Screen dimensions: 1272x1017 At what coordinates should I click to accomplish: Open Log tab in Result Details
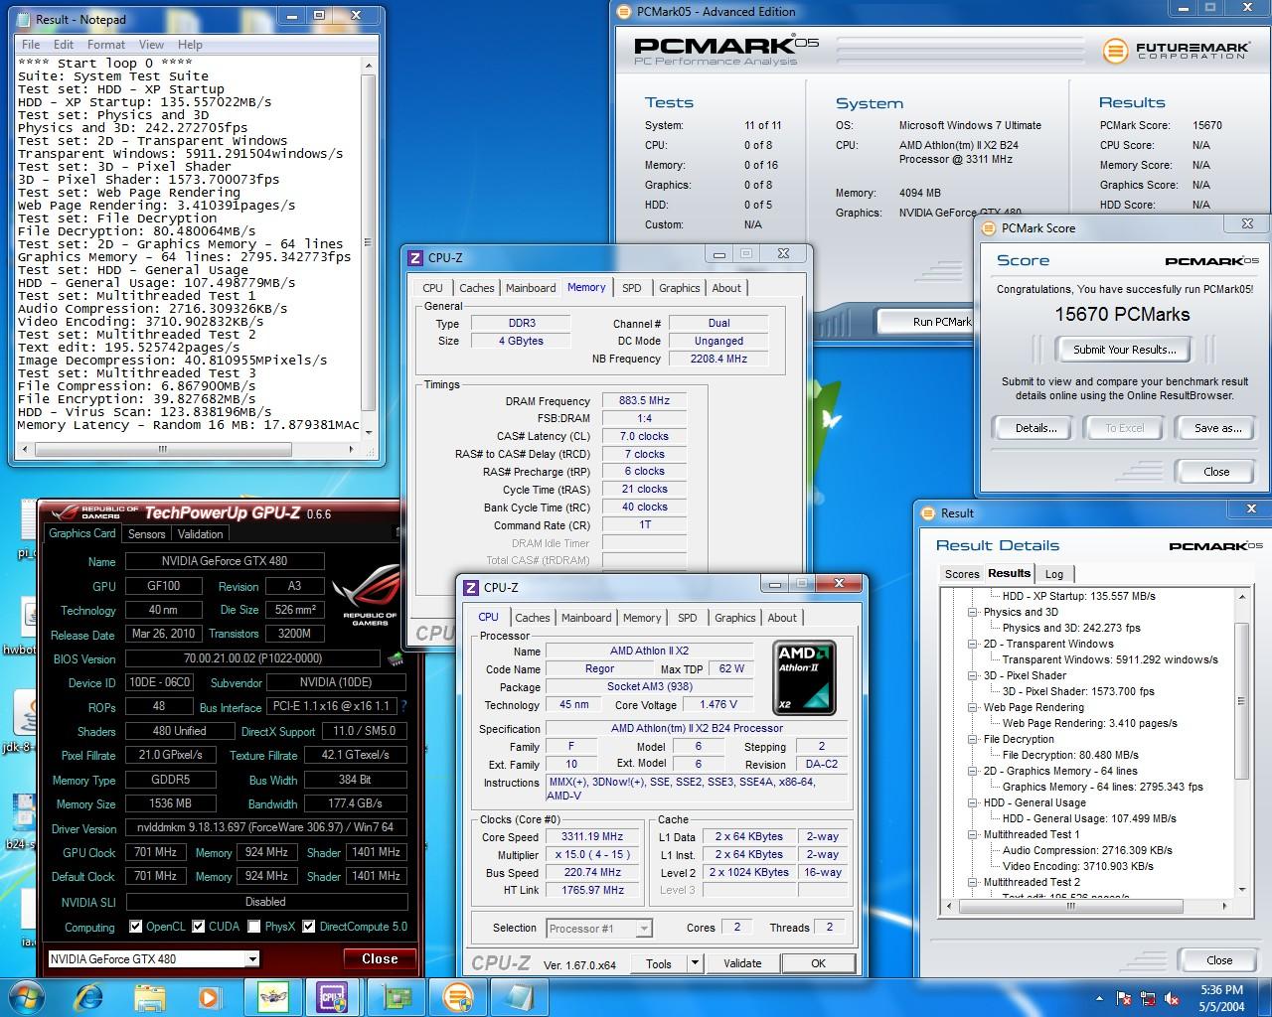click(x=1054, y=574)
